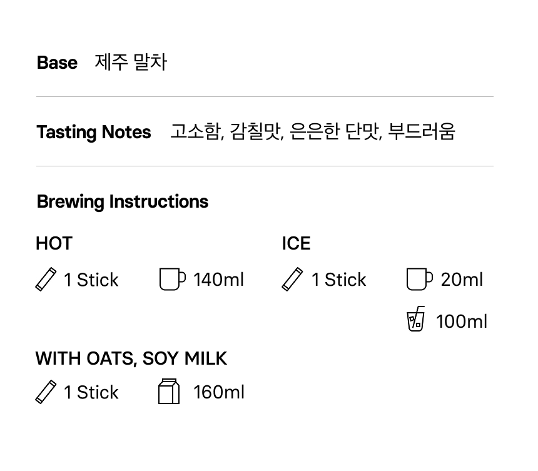
Task: Click the 1 Stick text under ICE
Action: 338,280
